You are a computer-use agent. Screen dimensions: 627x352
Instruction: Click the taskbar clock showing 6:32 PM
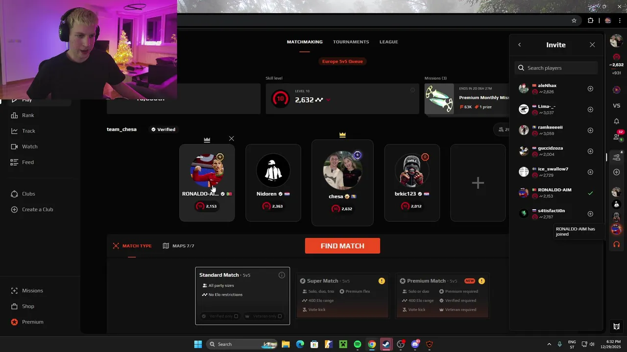point(613,344)
